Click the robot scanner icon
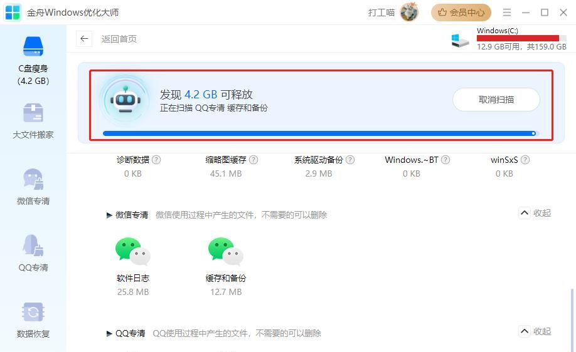This screenshot has height=352, width=576. coord(125,100)
